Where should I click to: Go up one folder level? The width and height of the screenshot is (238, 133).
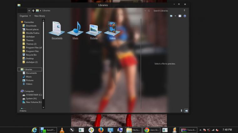click(33, 11)
